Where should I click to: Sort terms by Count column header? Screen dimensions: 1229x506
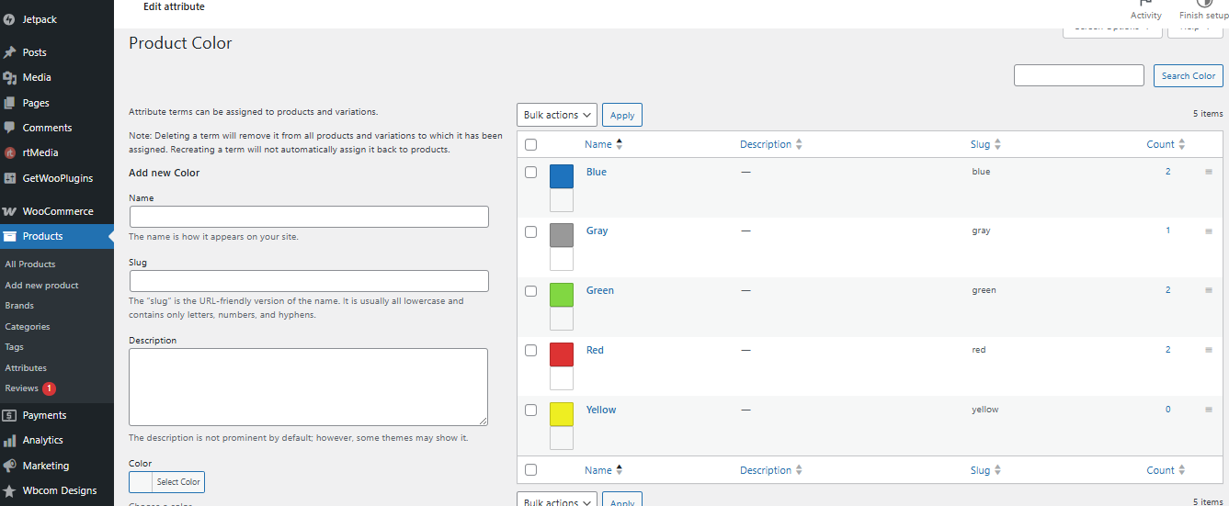(1160, 144)
